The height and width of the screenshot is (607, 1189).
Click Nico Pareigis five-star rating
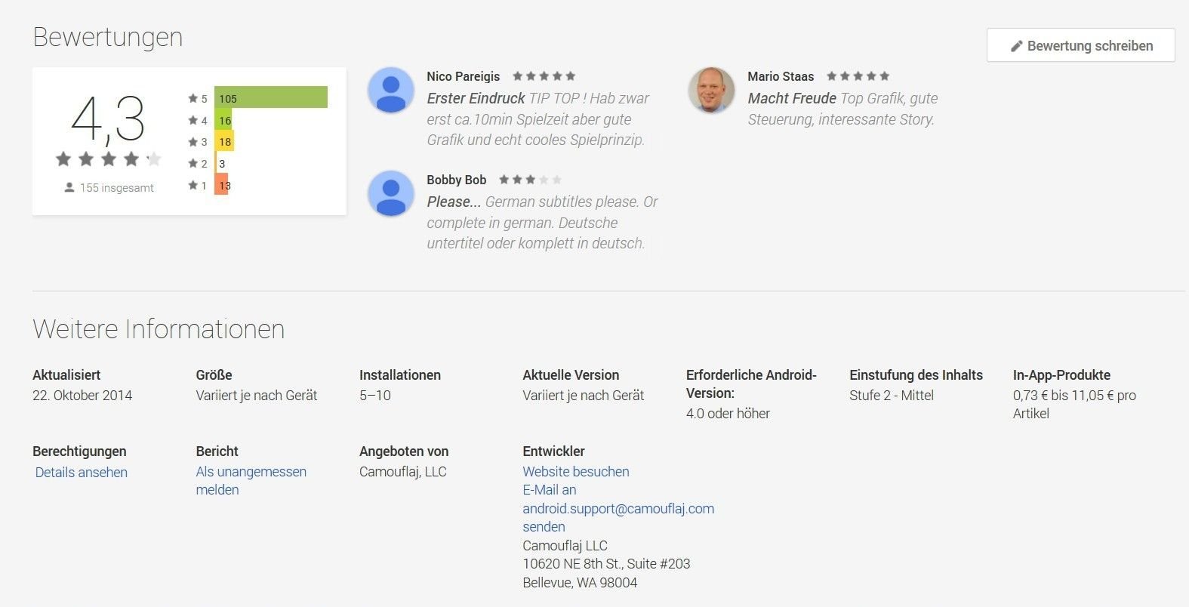pyautogui.click(x=544, y=76)
